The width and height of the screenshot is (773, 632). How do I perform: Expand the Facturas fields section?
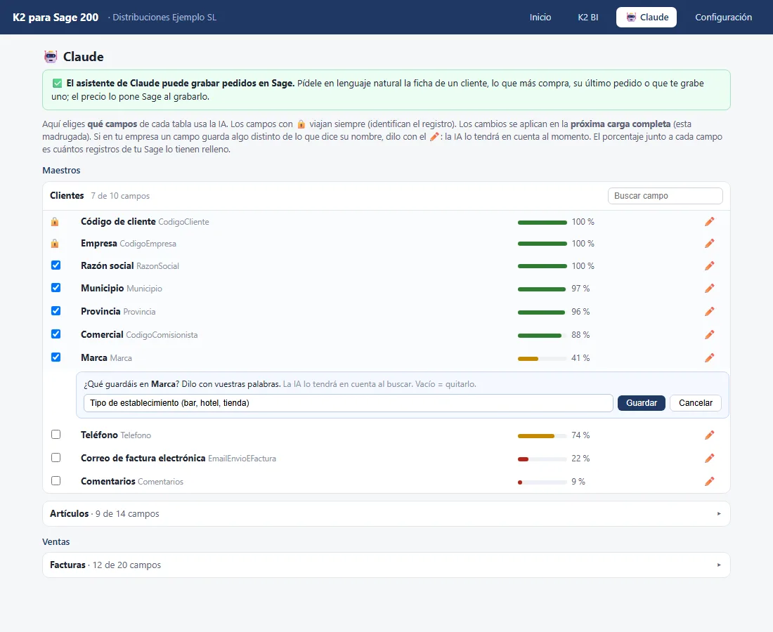pyautogui.click(x=386, y=565)
